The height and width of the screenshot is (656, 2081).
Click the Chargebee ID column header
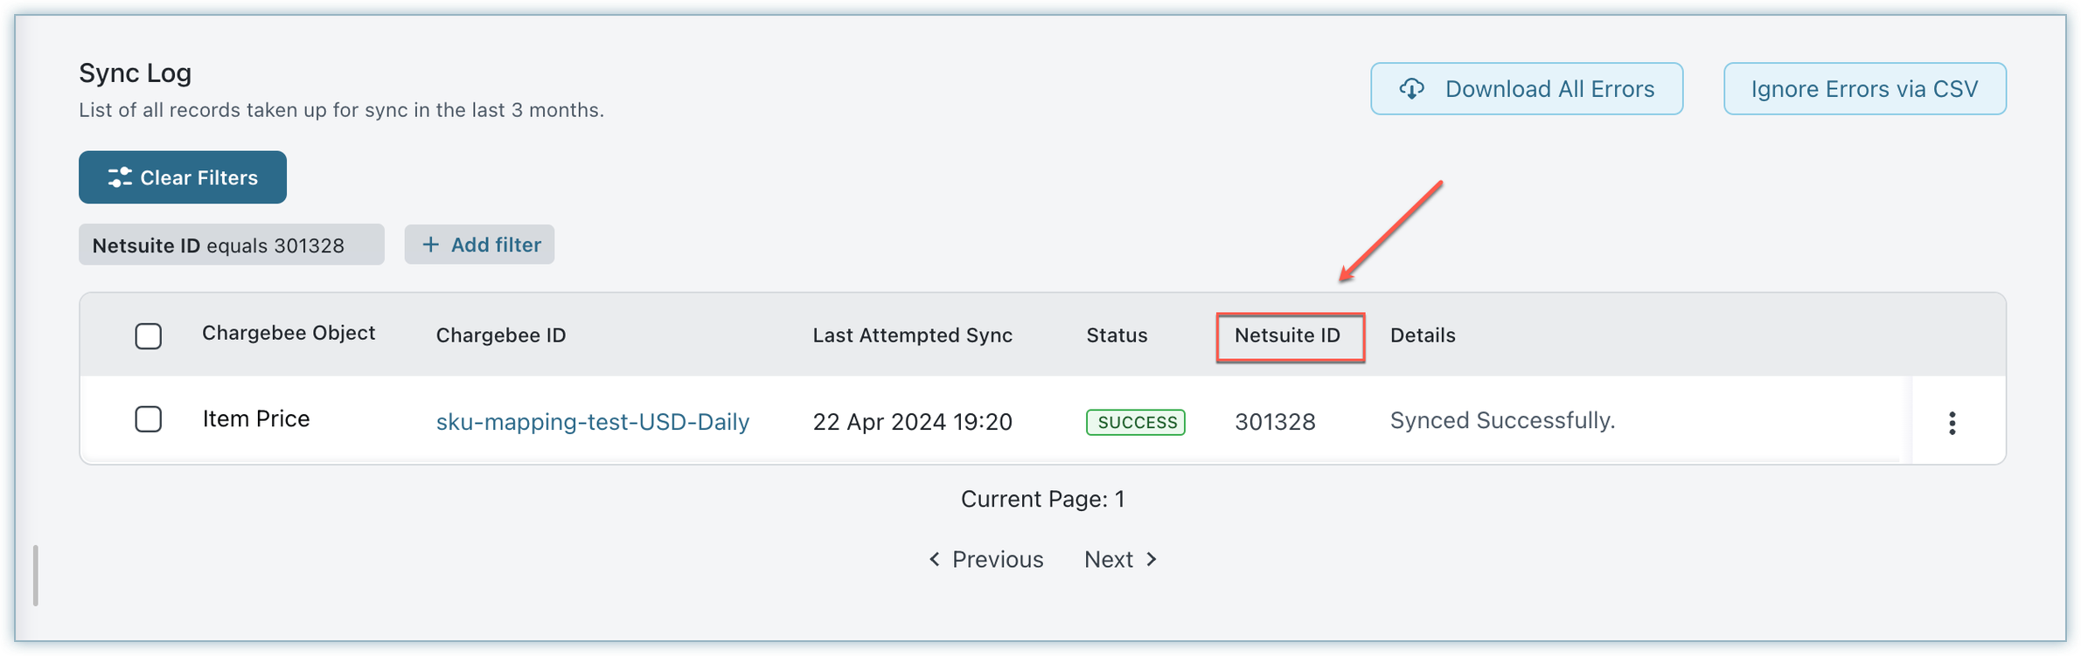click(500, 335)
